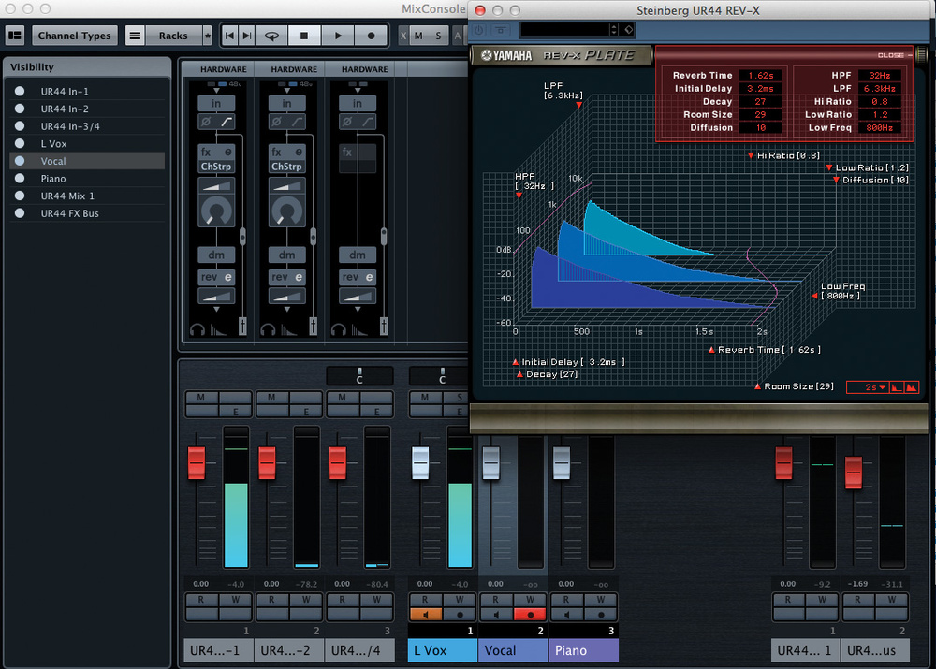Toggle visibility of UR44 FX Bus
The width and height of the screenshot is (936, 669).
point(20,213)
